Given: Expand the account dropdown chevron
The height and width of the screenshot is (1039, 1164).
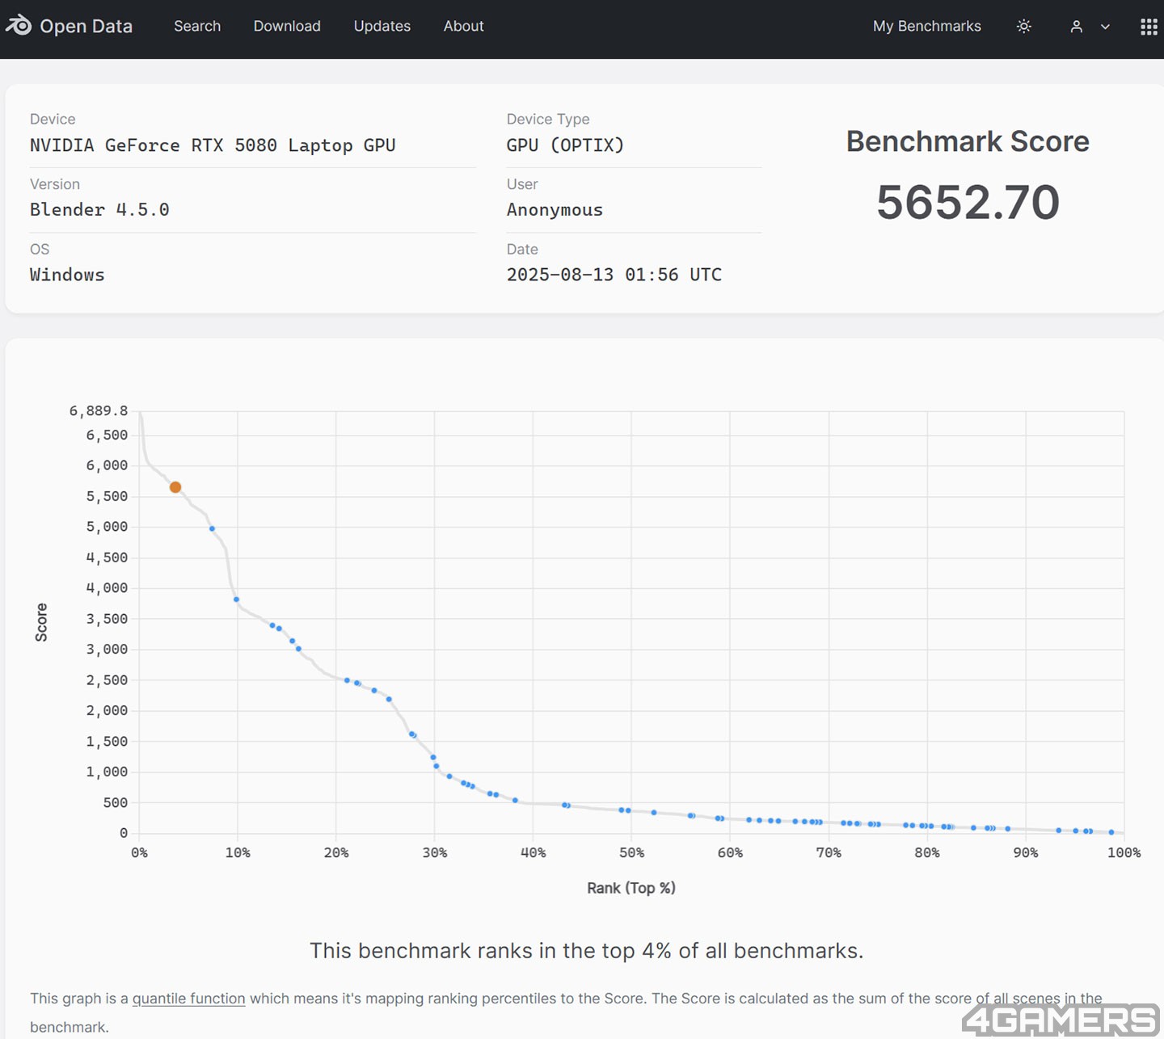Looking at the screenshot, I should 1105,27.
